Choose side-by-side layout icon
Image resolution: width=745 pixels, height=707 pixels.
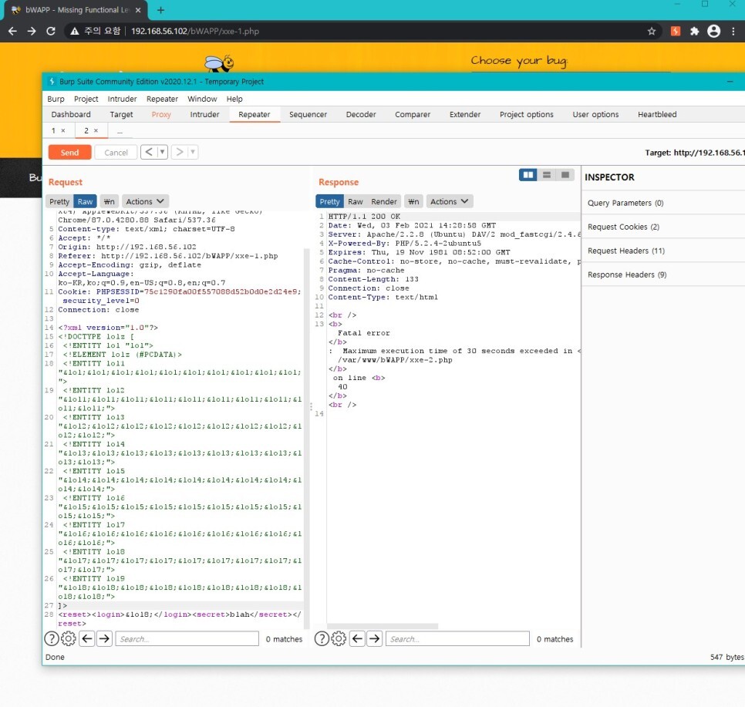click(528, 175)
